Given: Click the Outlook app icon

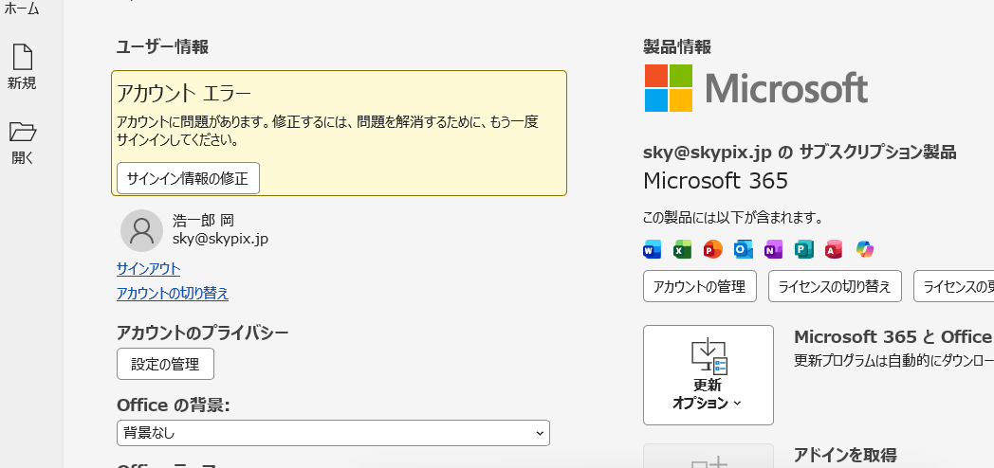Looking at the screenshot, I should pyautogui.click(x=743, y=249).
